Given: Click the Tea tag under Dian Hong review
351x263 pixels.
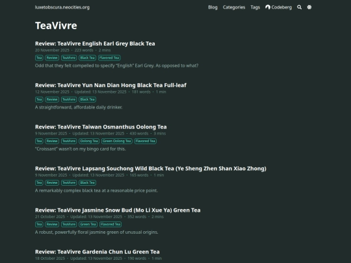Looking at the screenshot, I should pyautogui.click(x=39, y=99).
